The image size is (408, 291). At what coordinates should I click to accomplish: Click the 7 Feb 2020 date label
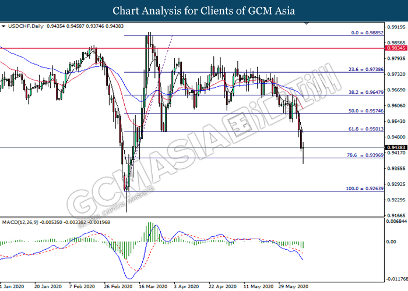pyautogui.click(x=82, y=286)
